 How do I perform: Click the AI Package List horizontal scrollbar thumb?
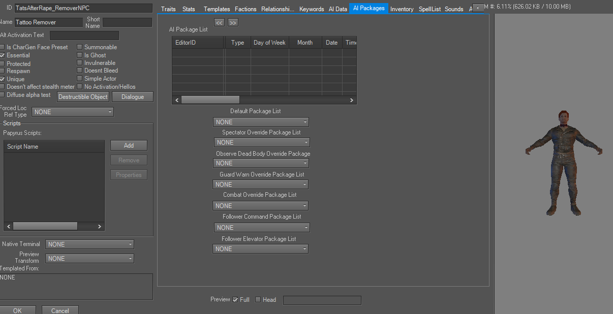pos(210,100)
